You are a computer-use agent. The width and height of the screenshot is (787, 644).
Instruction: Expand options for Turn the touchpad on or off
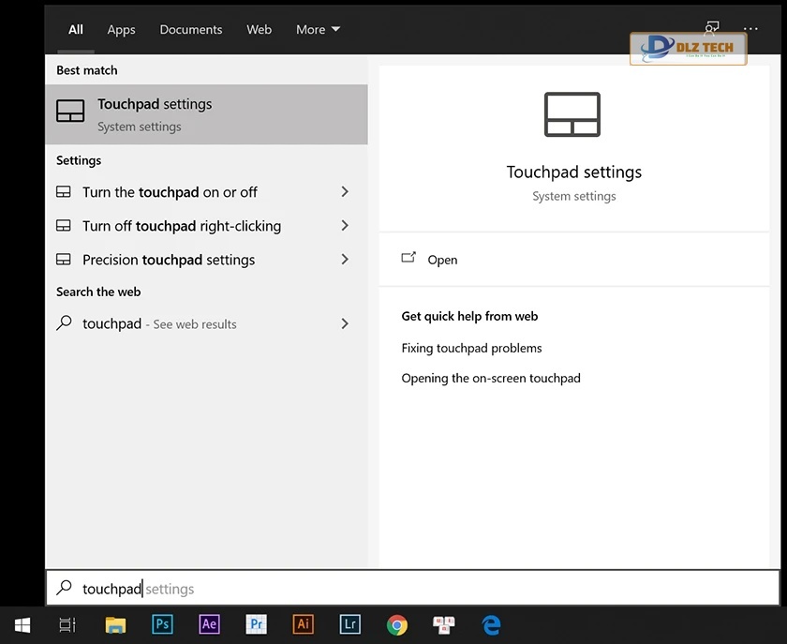(345, 191)
